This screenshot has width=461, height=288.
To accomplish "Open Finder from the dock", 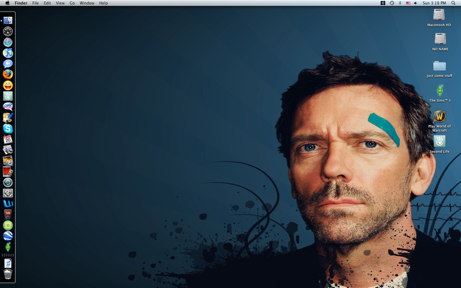I will coord(8,20).
